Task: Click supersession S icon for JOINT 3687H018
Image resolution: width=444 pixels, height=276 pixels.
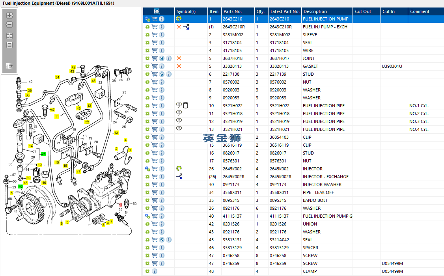Action: 162,58
